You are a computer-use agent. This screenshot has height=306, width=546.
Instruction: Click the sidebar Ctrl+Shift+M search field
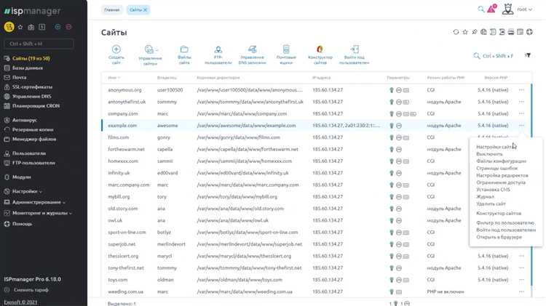(x=39, y=44)
